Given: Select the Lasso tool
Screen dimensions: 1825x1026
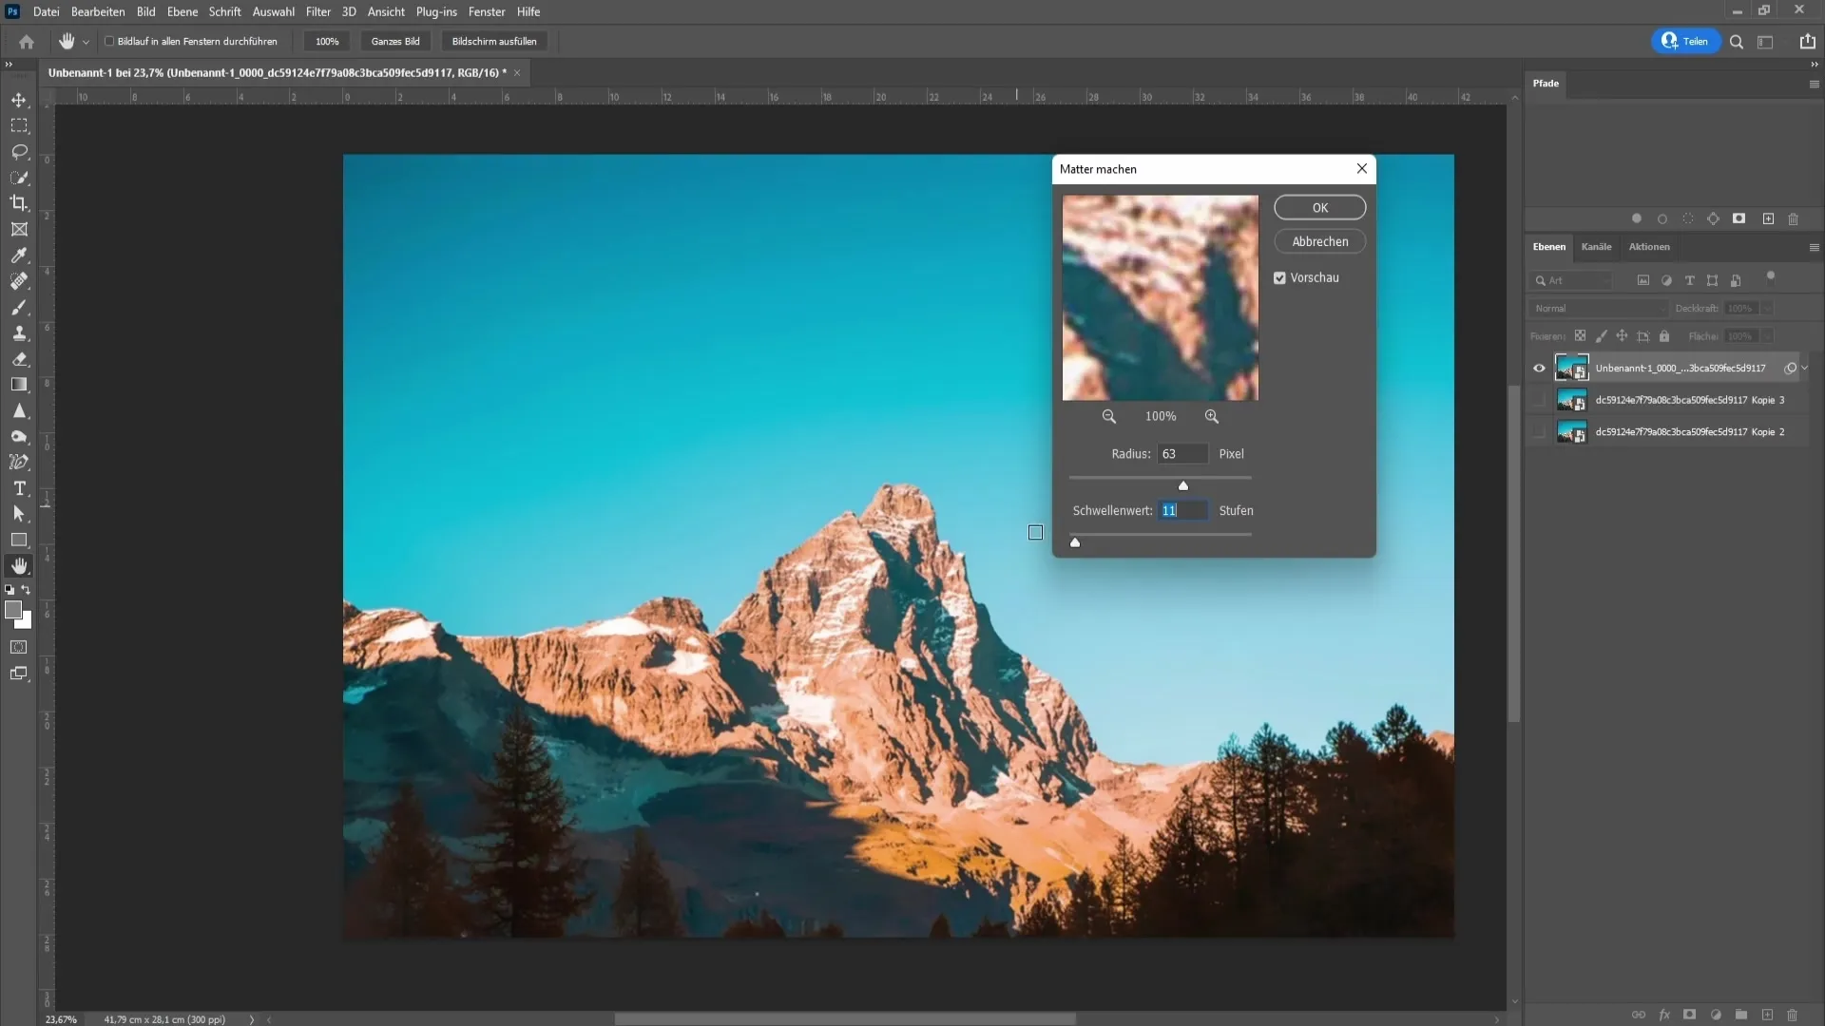Looking at the screenshot, I should pyautogui.click(x=19, y=152).
